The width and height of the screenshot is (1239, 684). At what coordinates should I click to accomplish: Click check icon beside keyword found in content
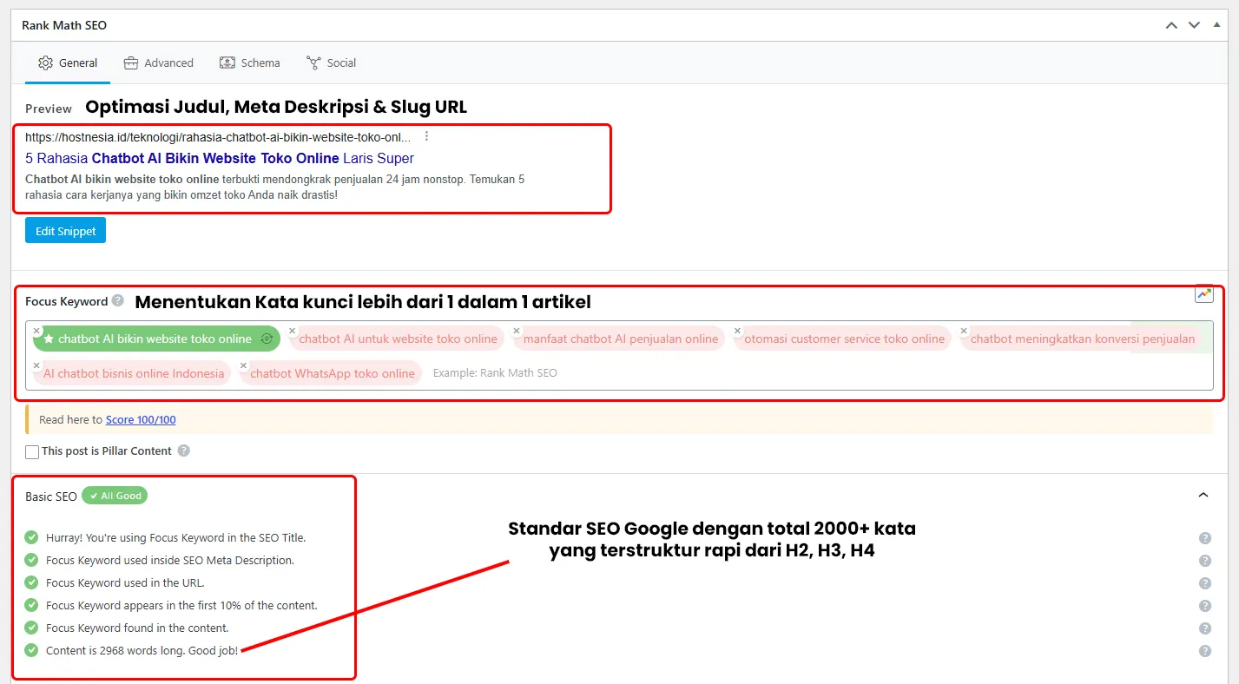(x=32, y=628)
